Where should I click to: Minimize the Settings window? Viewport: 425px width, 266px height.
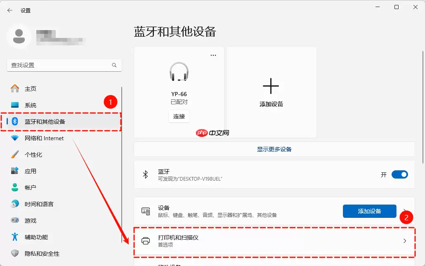377,7
